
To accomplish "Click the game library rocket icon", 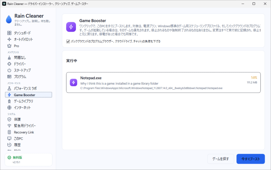I will [x=9, y=101].
